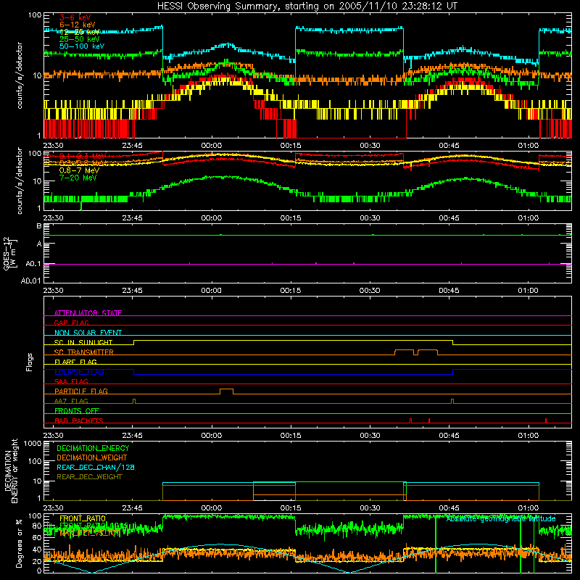The image size is (580, 580).
Task: Click the SC_IN_SUNLIGHT rising step at 23:45
Action: [x=134, y=342]
